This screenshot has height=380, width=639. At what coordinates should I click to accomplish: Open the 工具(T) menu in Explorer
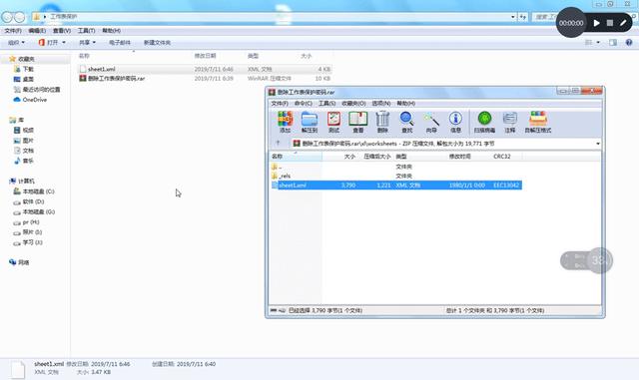click(86, 31)
